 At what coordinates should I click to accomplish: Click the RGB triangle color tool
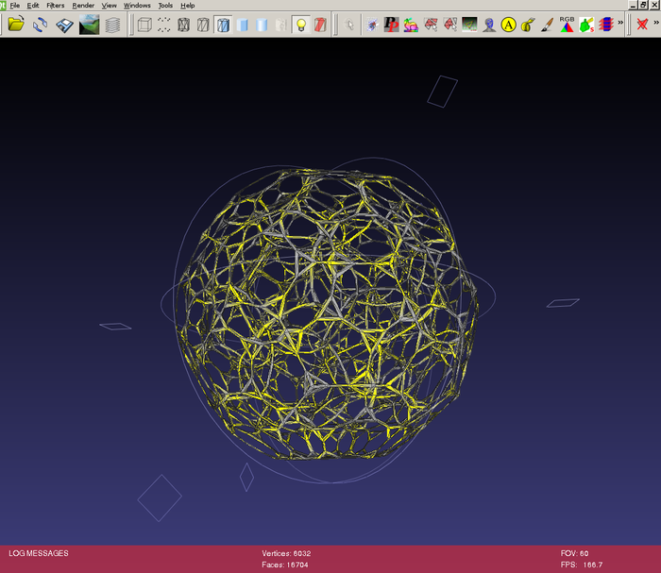pyautogui.click(x=567, y=25)
